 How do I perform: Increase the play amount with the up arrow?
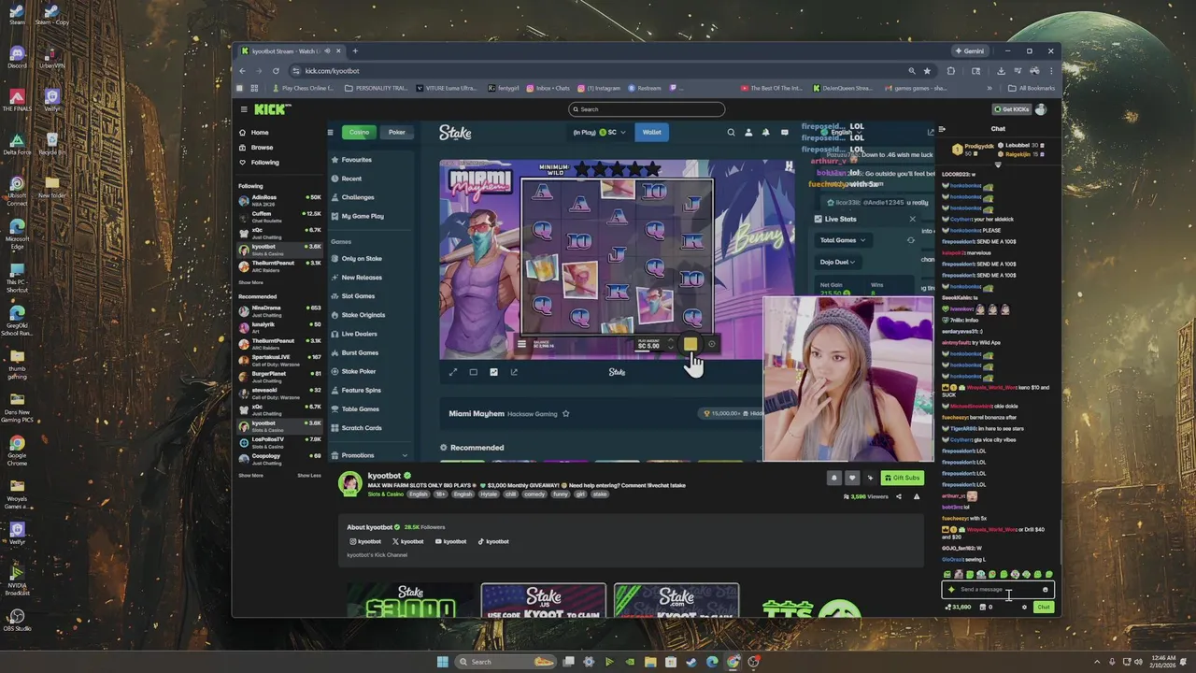pyautogui.click(x=670, y=341)
